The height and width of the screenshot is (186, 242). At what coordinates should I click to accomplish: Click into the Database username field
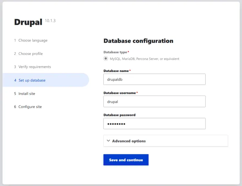click(154, 101)
